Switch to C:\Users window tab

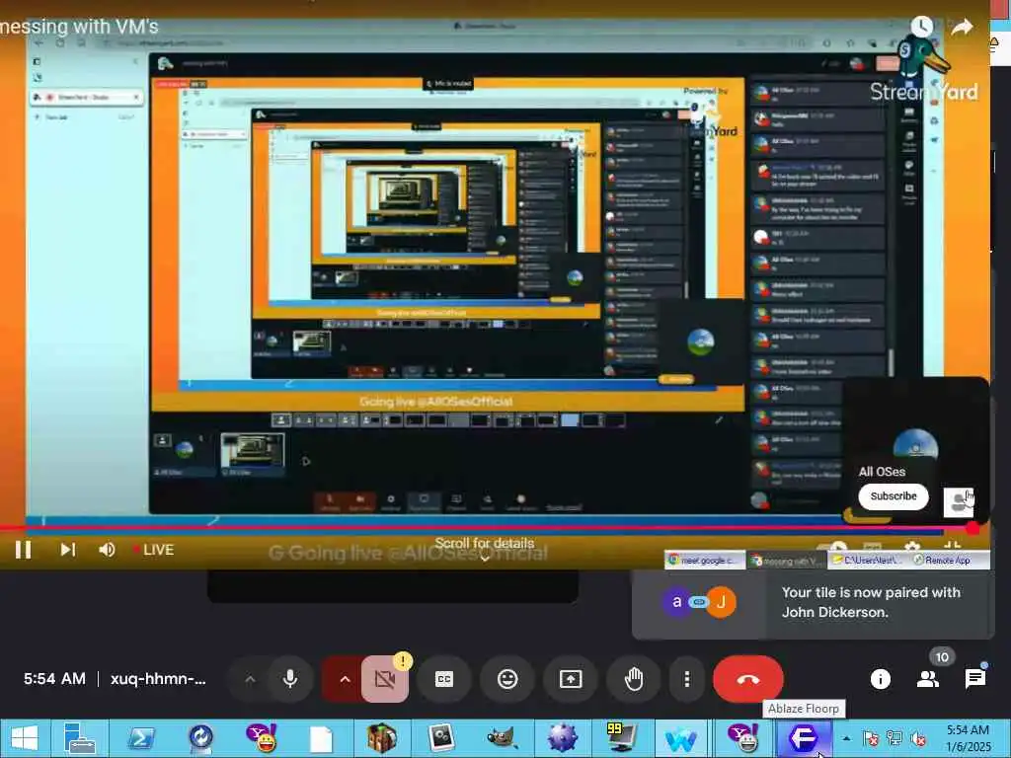(868, 561)
